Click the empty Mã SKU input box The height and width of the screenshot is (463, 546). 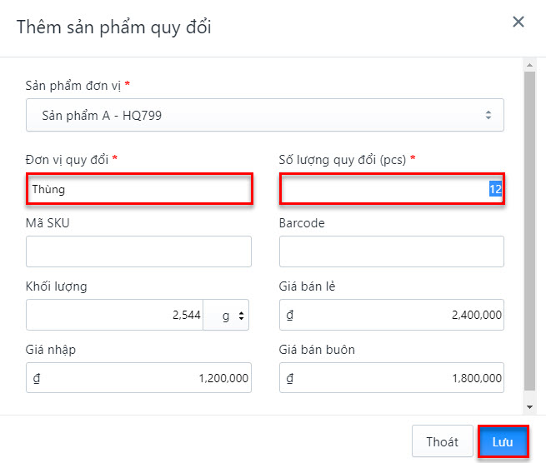[x=139, y=251]
